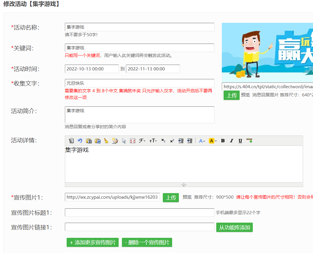Click the activity summary textarea

(139, 115)
